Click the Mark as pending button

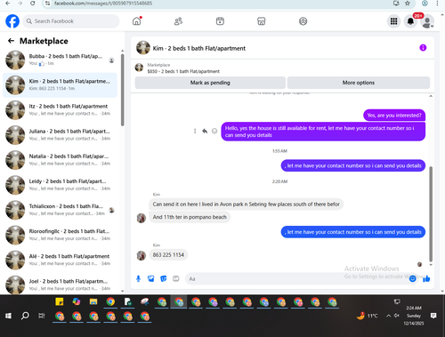click(210, 83)
